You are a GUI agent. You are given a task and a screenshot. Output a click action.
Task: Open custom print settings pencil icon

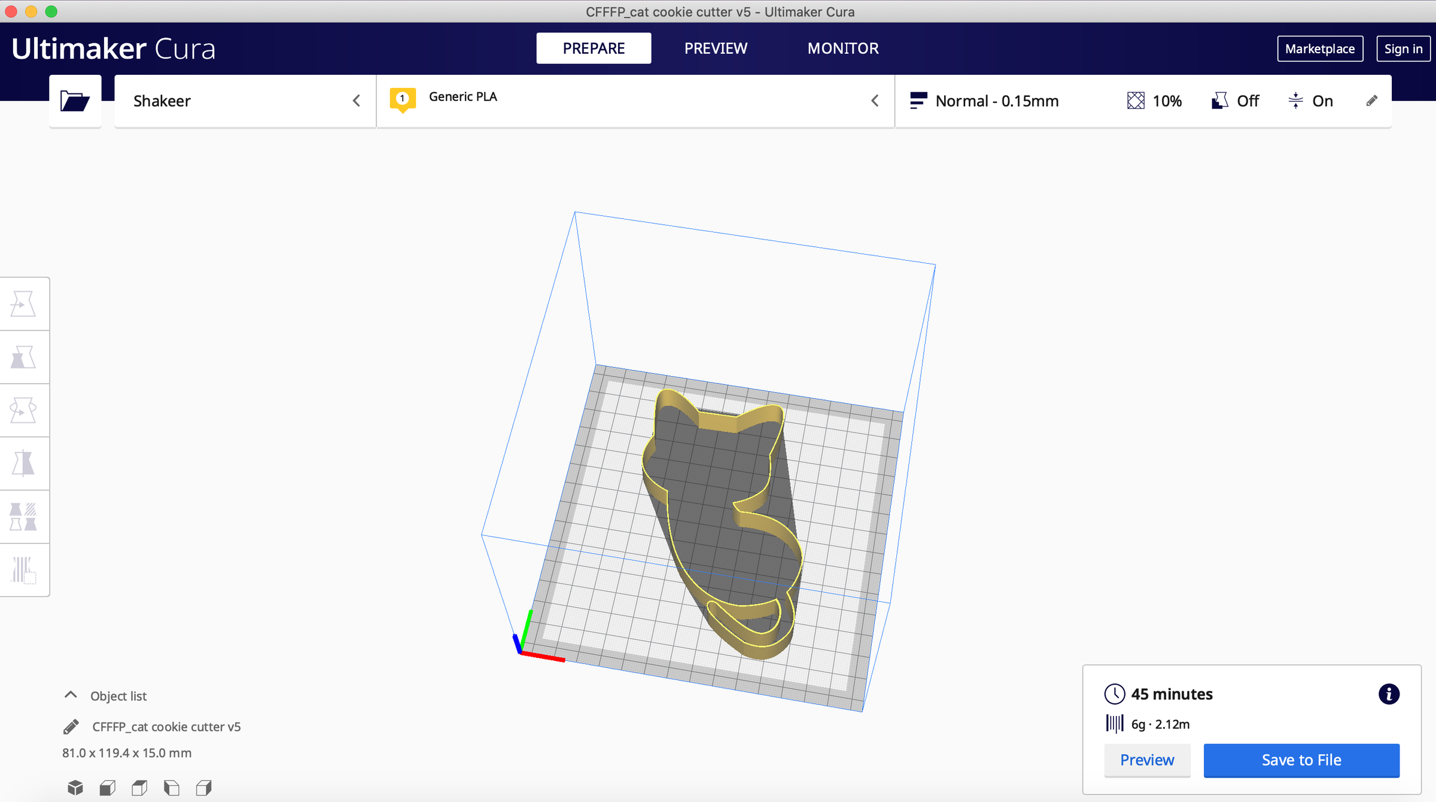pyautogui.click(x=1372, y=100)
